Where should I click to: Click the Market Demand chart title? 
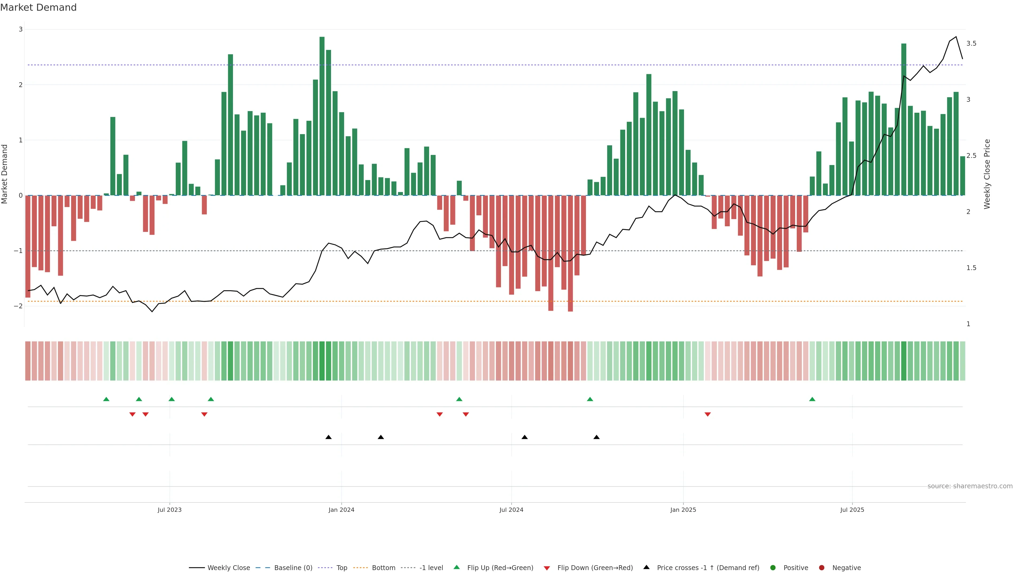(x=38, y=7)
